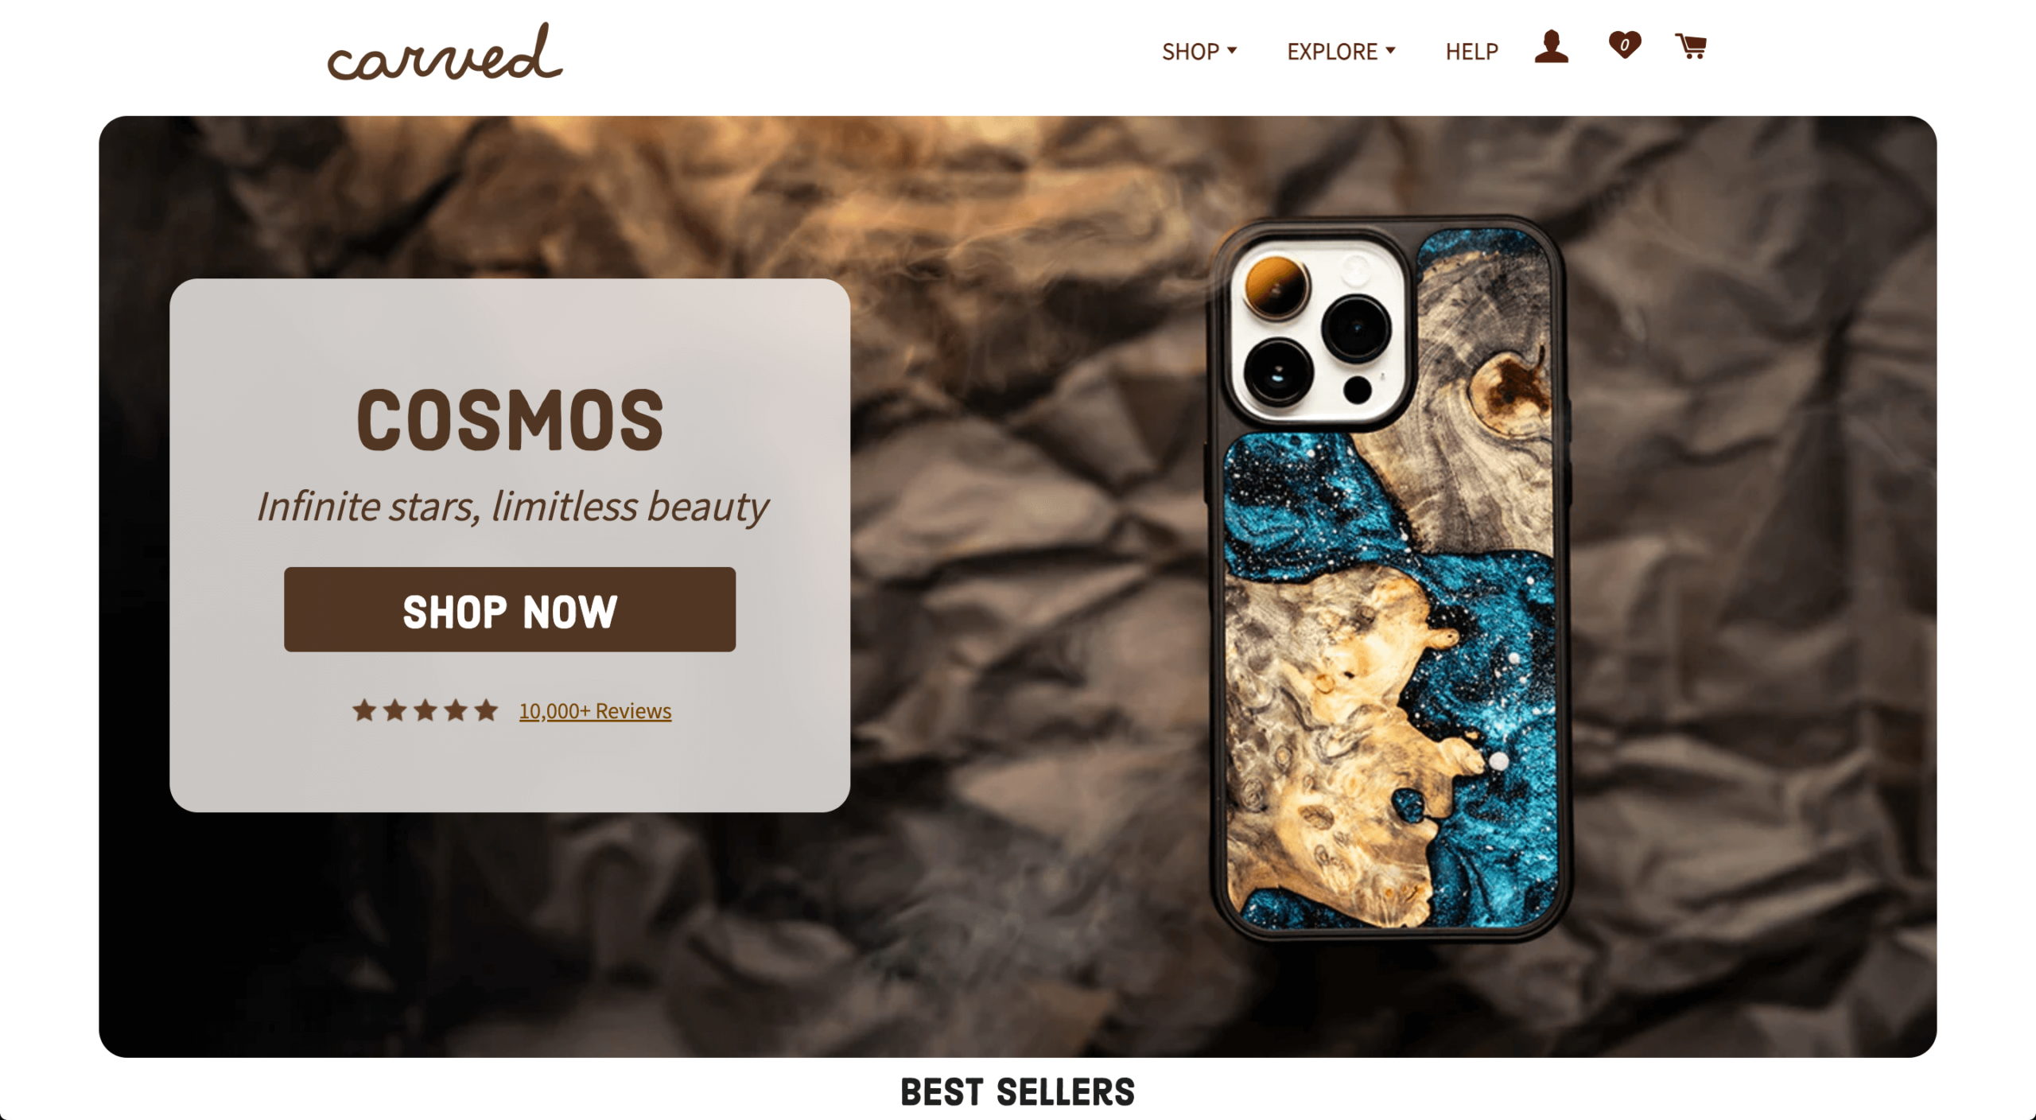Image resolution: width=2036 pixels, height=1120 pixels.
Task: Click the phone case camera cutout
Action: (1316, 330)
